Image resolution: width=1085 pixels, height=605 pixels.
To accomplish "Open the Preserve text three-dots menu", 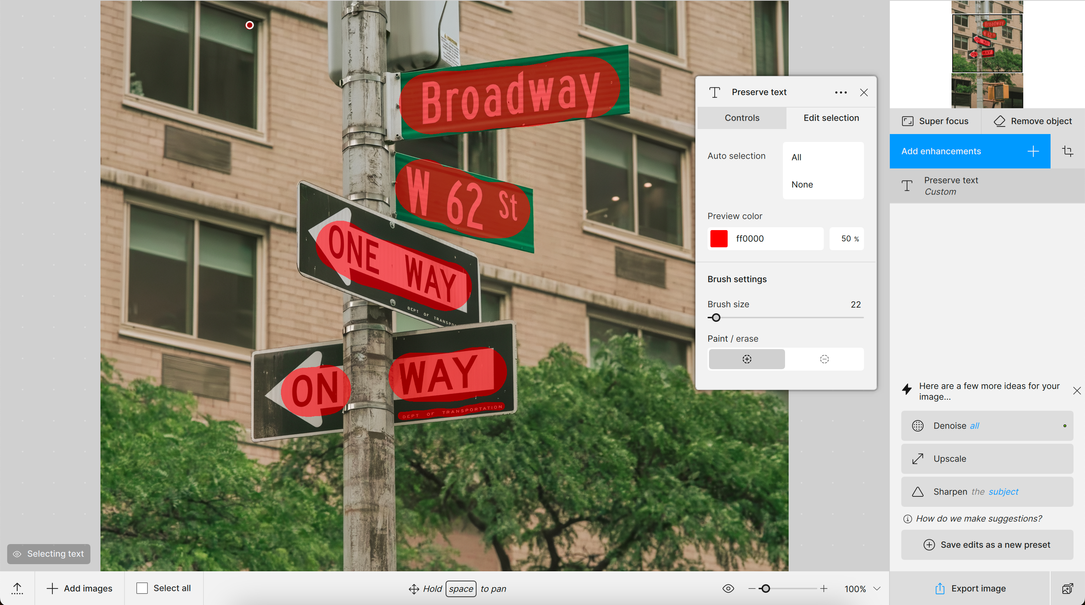I will coord(840,92).
